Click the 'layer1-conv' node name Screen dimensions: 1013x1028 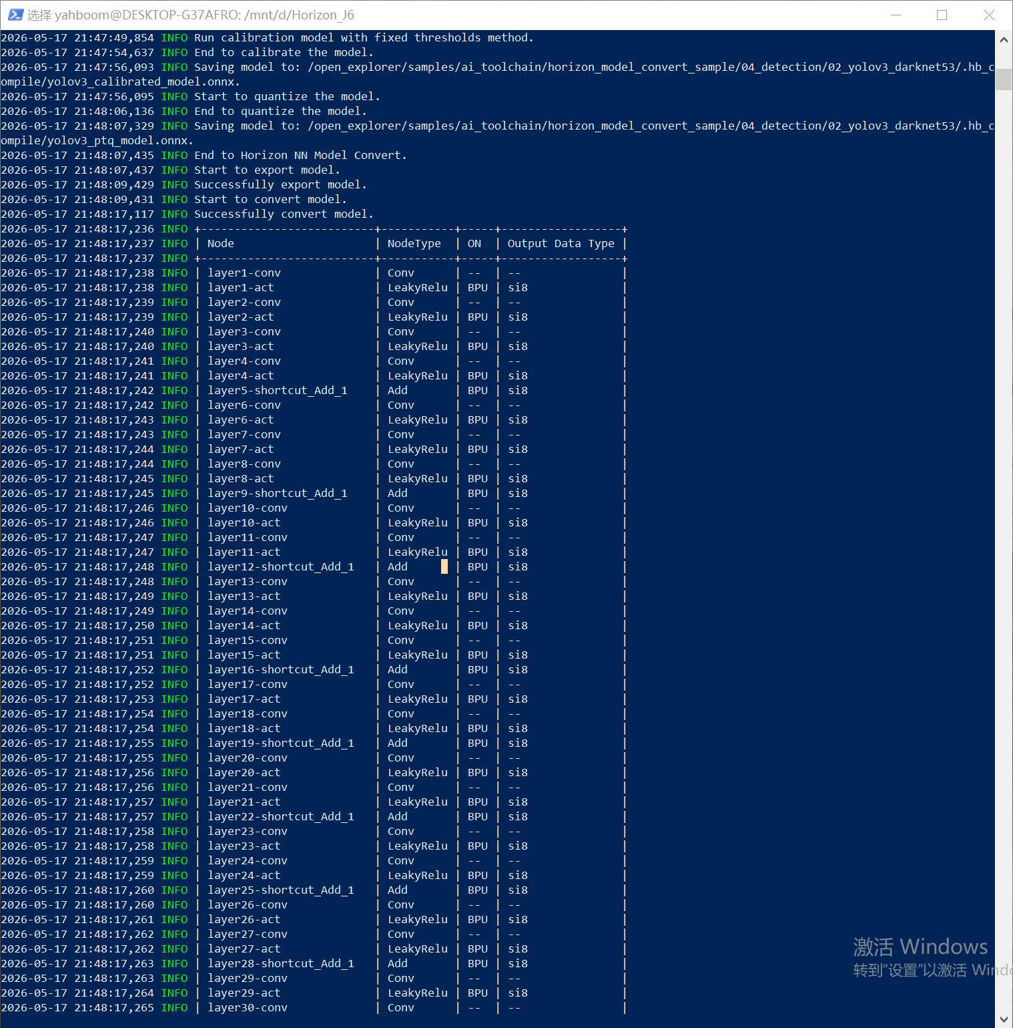[x=244, y=273]
